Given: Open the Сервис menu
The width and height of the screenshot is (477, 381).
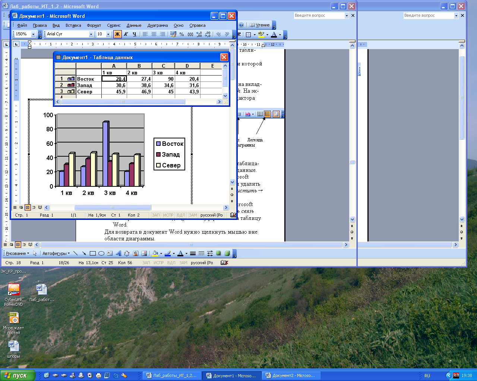Looking at the screenshot, I should tap(114, 25).
